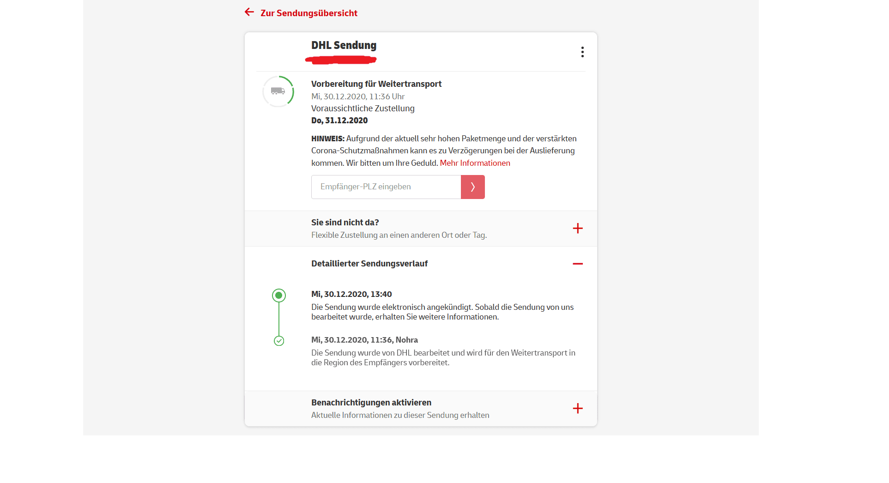The height and width of the screenshot is (483, 889).
Task: Click Aktuelle Informationen zu dieser Sendung erhalten
Action: 400,415
